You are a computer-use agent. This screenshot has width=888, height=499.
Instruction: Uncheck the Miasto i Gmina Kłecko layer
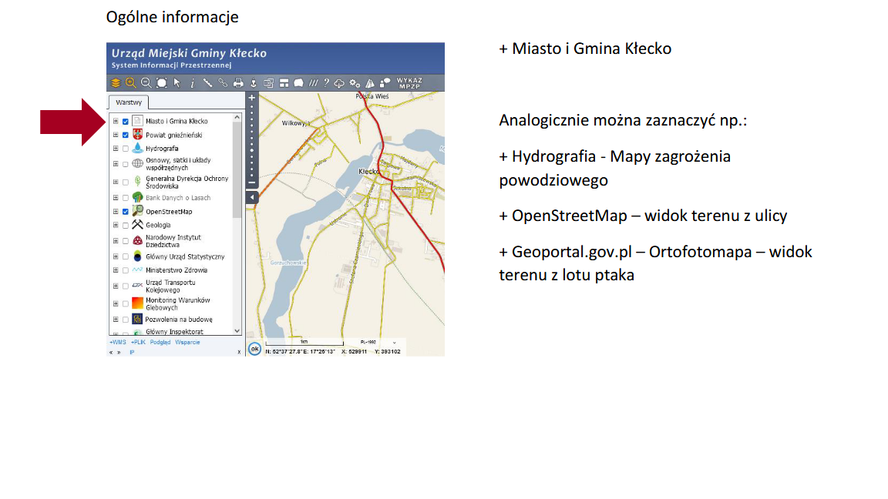[x=126, y=121]
